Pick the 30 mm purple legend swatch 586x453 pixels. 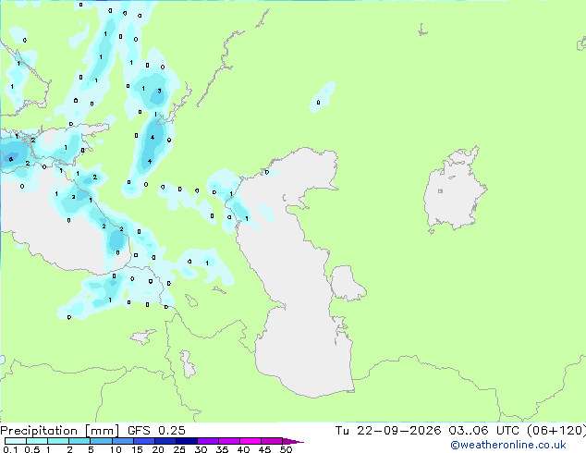pyautogui.click(x=208, y=441)
